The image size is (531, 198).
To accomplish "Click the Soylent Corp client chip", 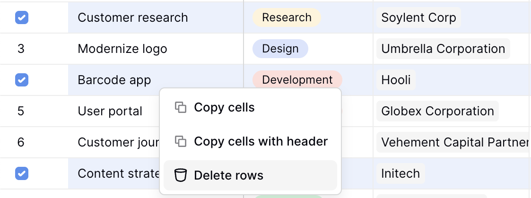I will 418,17.
